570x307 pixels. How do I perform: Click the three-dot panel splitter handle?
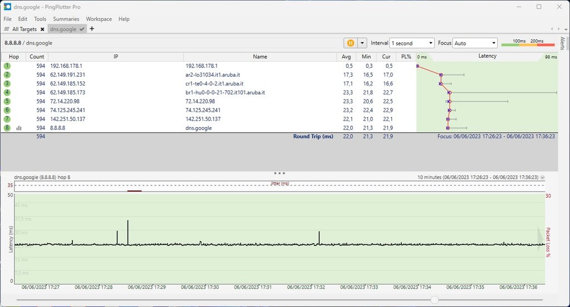pyautogui.click(x=279, y=173)
